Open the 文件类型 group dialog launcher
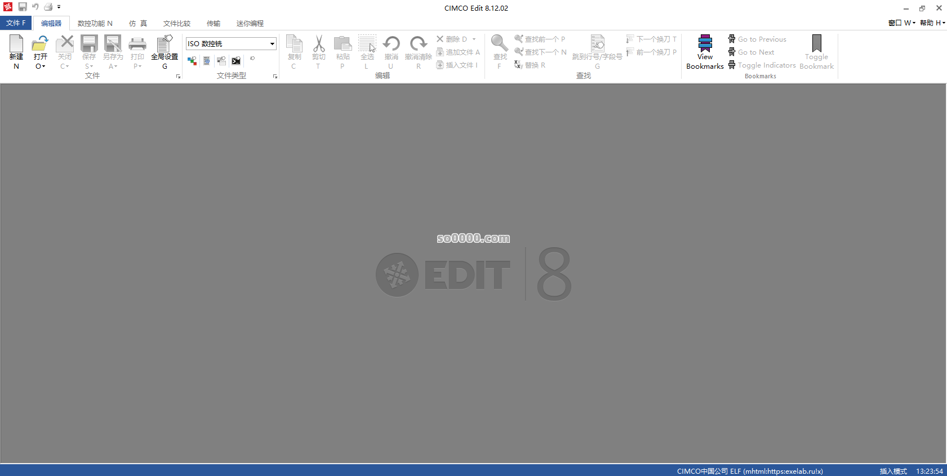 275,77
